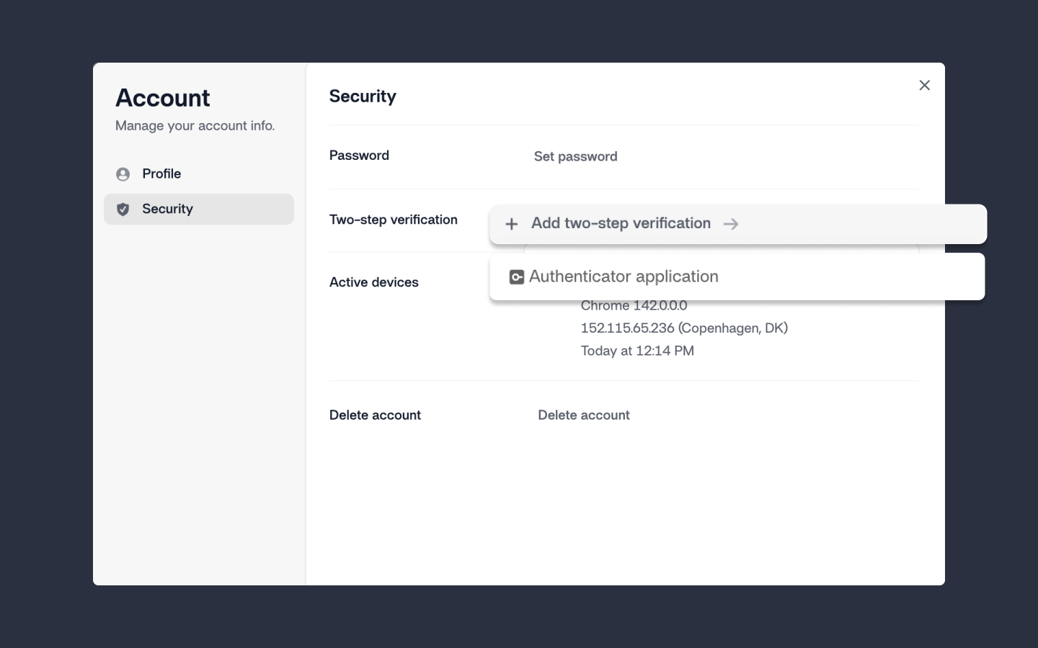Click the Active devices label
Viewport: 1038px width, 648px height.
point(373,282)
